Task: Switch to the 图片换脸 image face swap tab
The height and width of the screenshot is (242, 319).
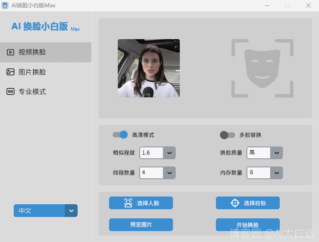Action: click(46, 72)
